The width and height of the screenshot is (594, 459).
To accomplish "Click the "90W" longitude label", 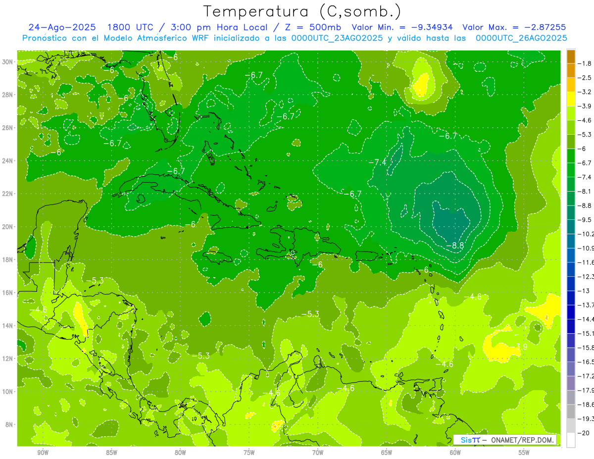I will (x=43, y=453).
